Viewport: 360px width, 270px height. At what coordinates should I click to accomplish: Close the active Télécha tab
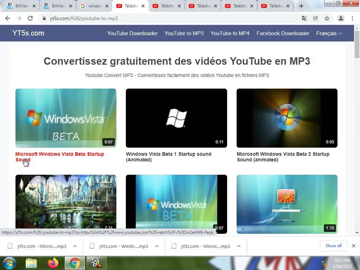pyautogui.click(x=143, y=6)
